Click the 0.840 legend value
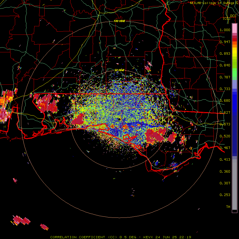The width and height of the screenshot is (239, 239). [x=225, y=65]
